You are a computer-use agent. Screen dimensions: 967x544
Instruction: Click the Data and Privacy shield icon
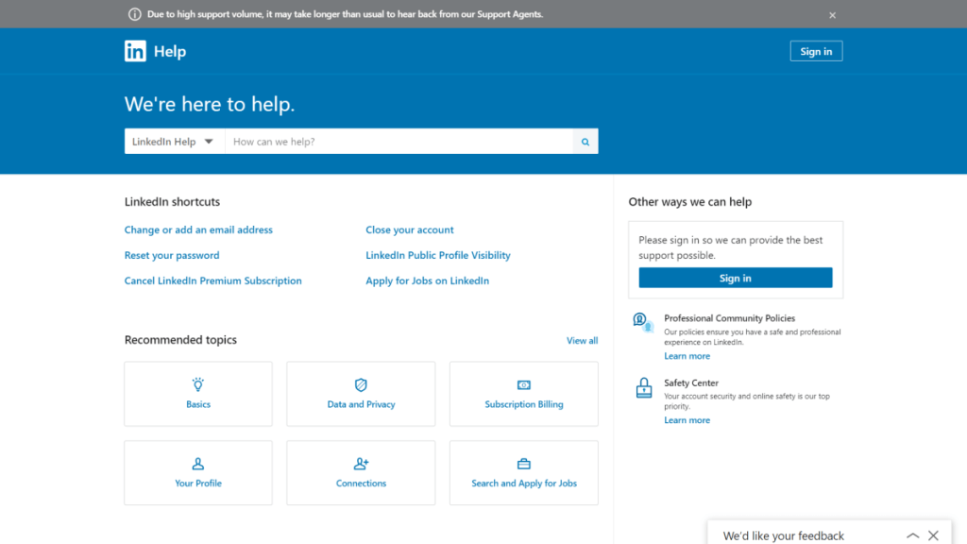pyautogui.click(x=360, y=384)
